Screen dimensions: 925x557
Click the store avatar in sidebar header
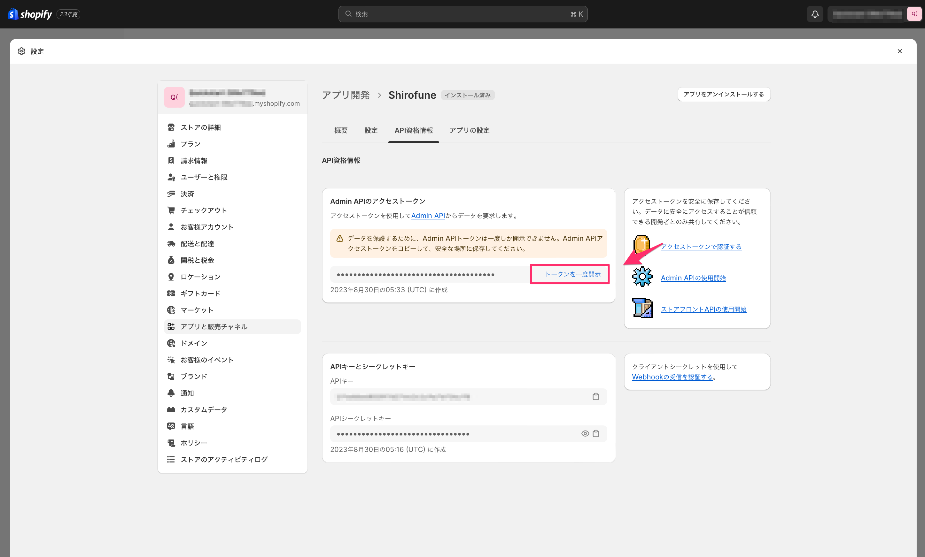tap(174, 97)
